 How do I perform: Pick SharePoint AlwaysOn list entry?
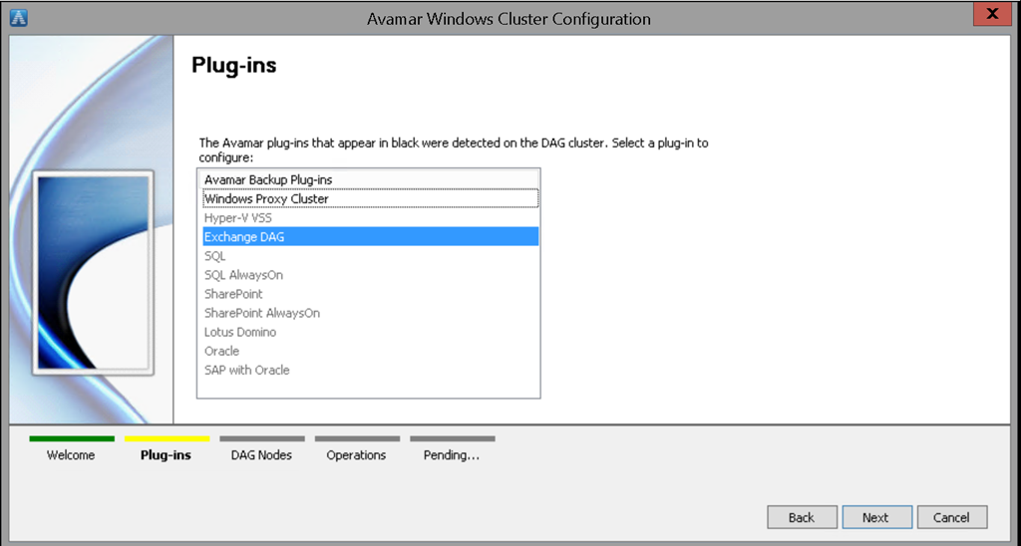(x=371, y=313)
